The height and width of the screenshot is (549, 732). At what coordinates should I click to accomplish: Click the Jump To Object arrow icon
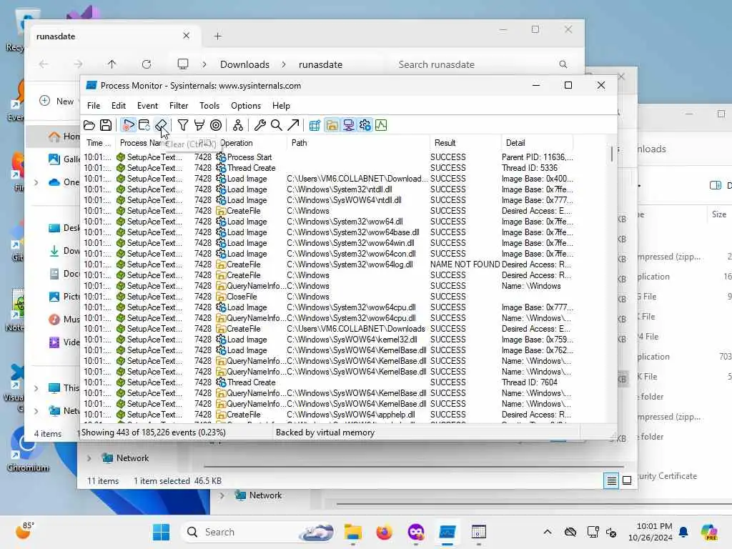coord(293,125)
